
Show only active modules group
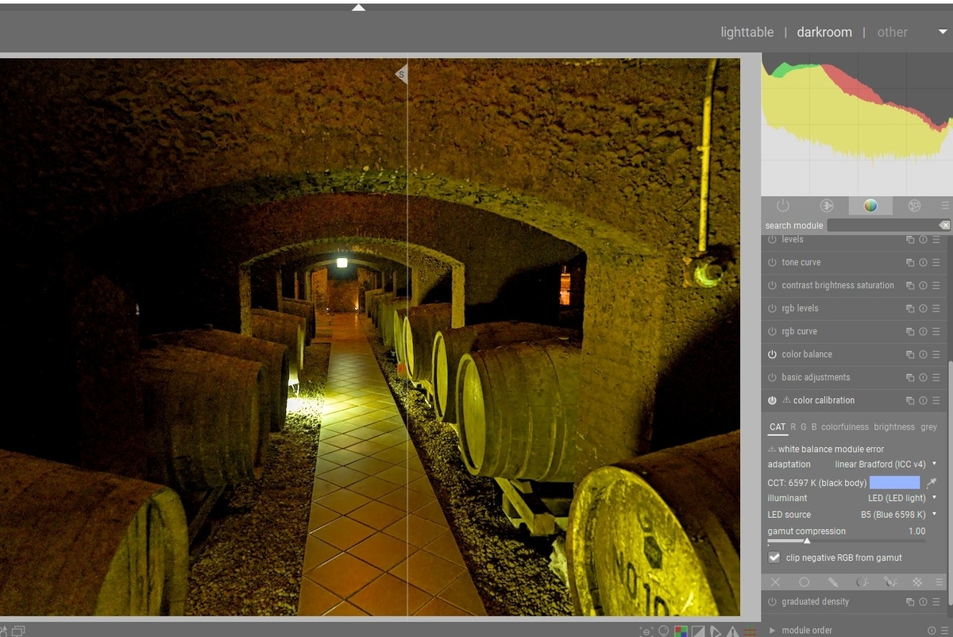[x=783, y=206]
